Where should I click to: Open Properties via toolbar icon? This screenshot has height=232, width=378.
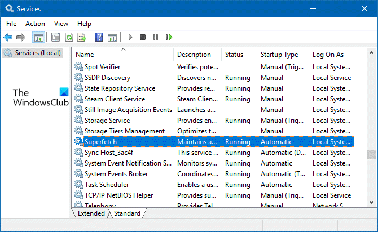coord(55,38)
